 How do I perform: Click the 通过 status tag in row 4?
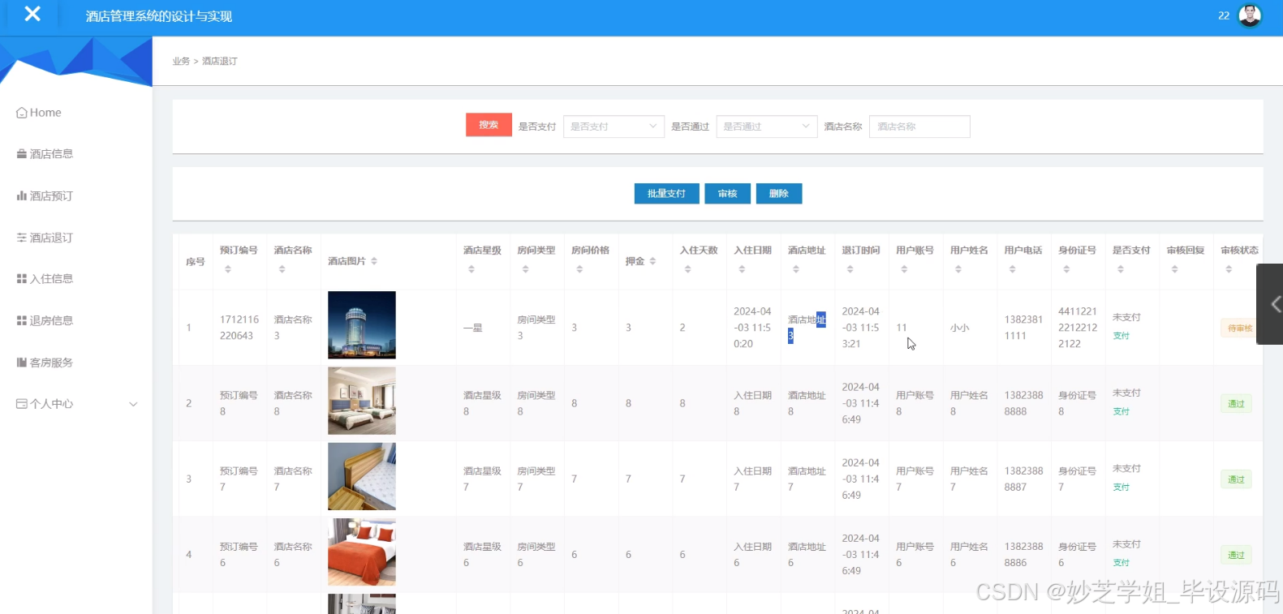[1236, 556]
